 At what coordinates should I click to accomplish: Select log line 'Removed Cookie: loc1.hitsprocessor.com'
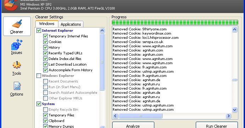[x=146, y=37]
